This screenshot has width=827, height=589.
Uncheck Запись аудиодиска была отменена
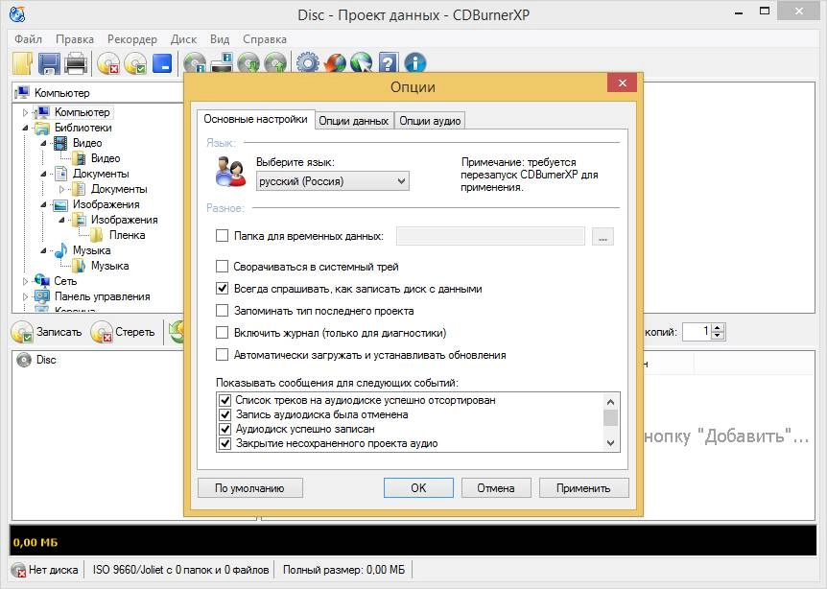pos(225,414)
